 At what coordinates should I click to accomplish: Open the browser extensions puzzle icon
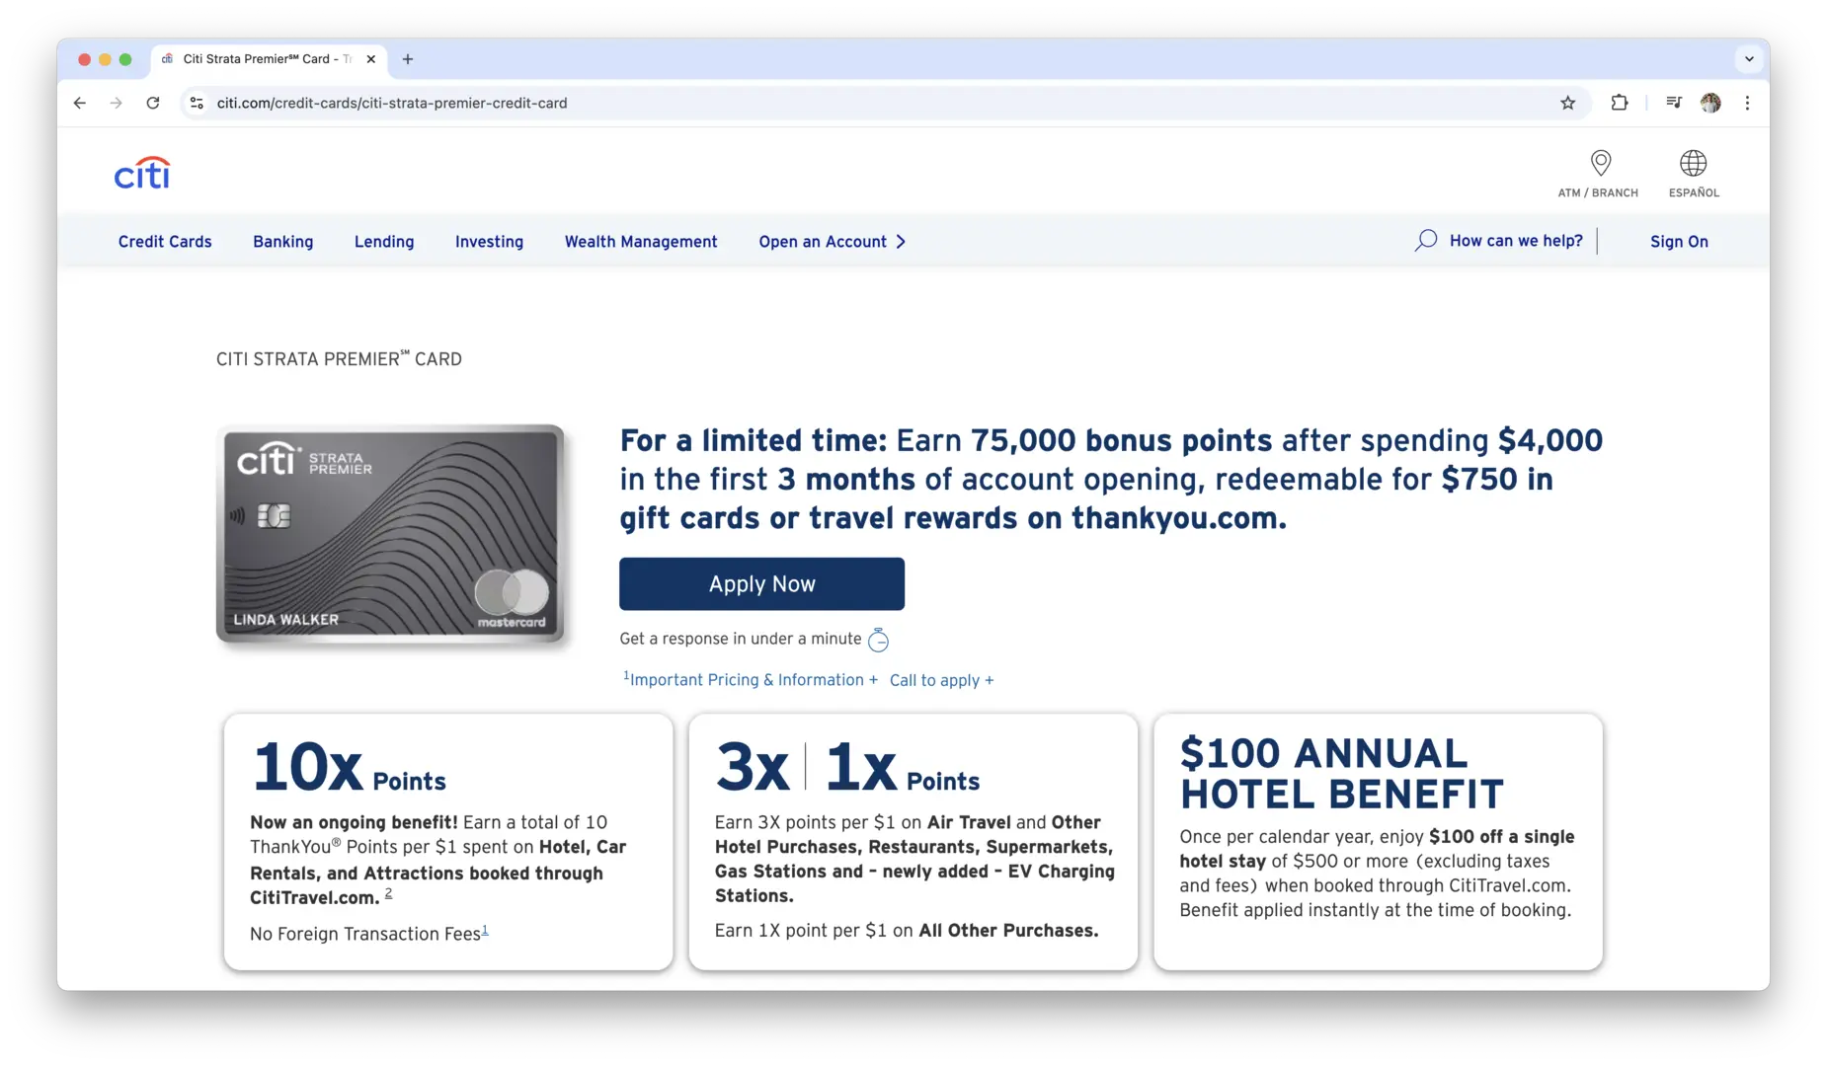[1620, 103]
